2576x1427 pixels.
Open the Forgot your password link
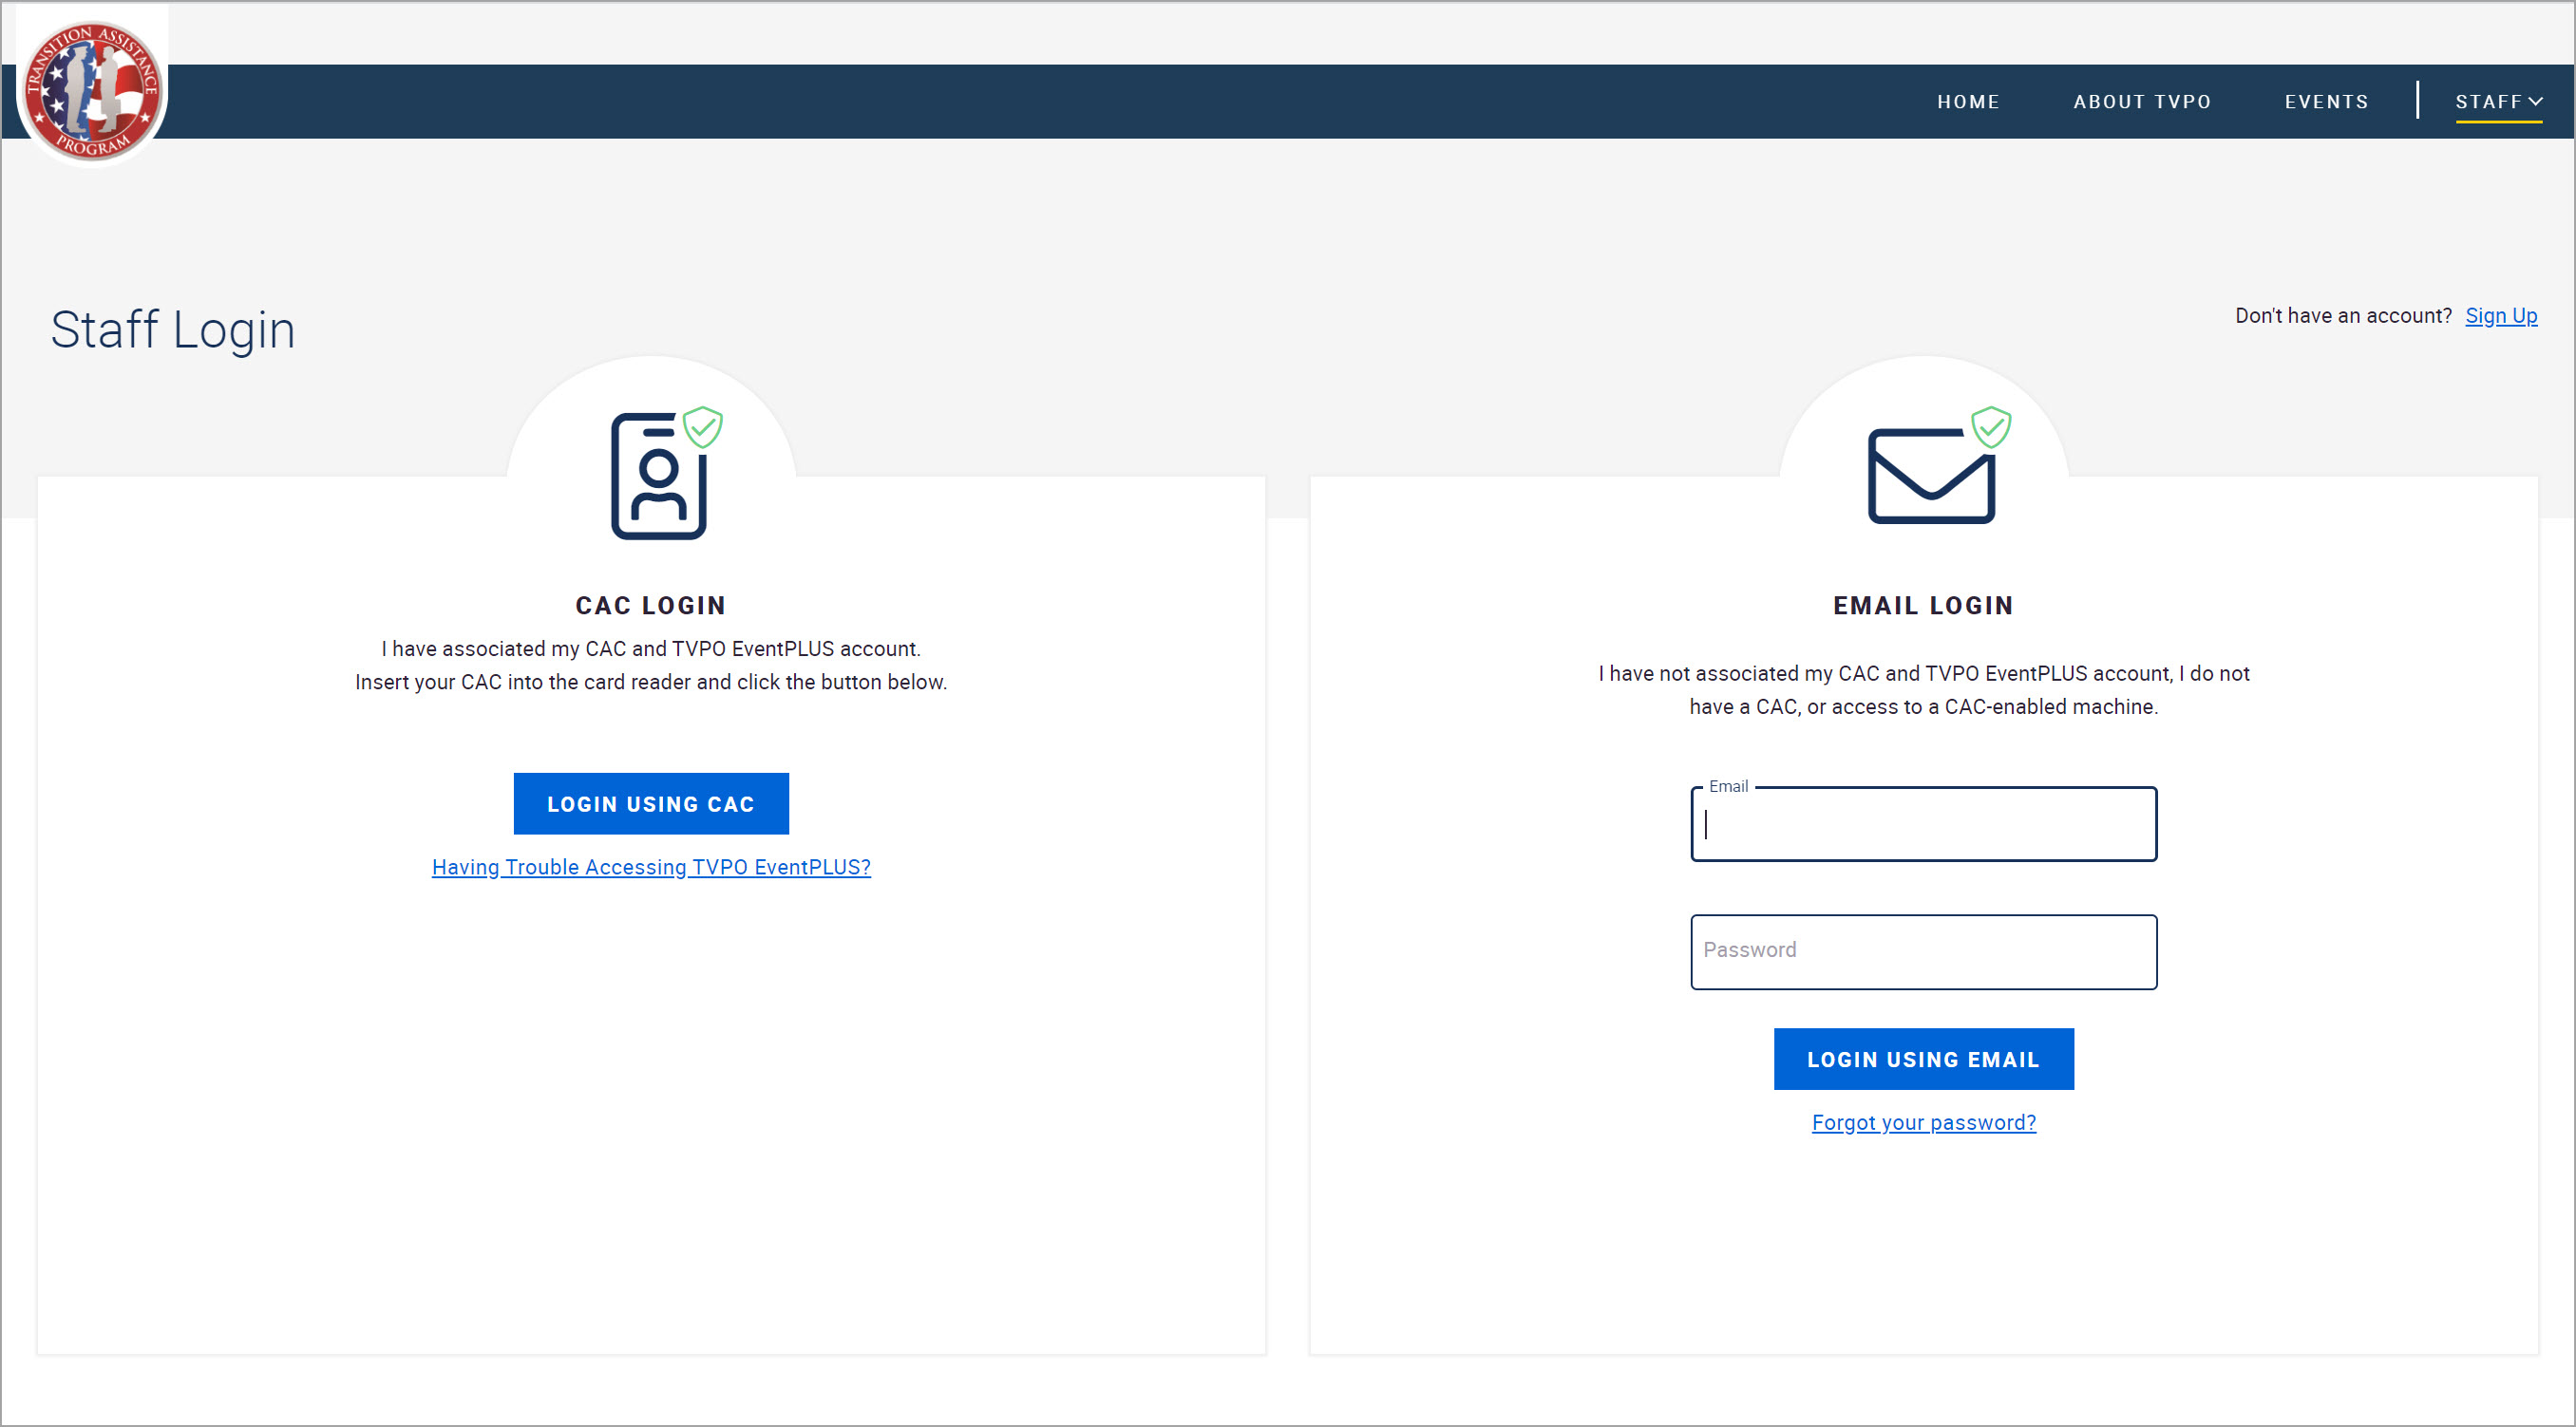[1923, 1122]
